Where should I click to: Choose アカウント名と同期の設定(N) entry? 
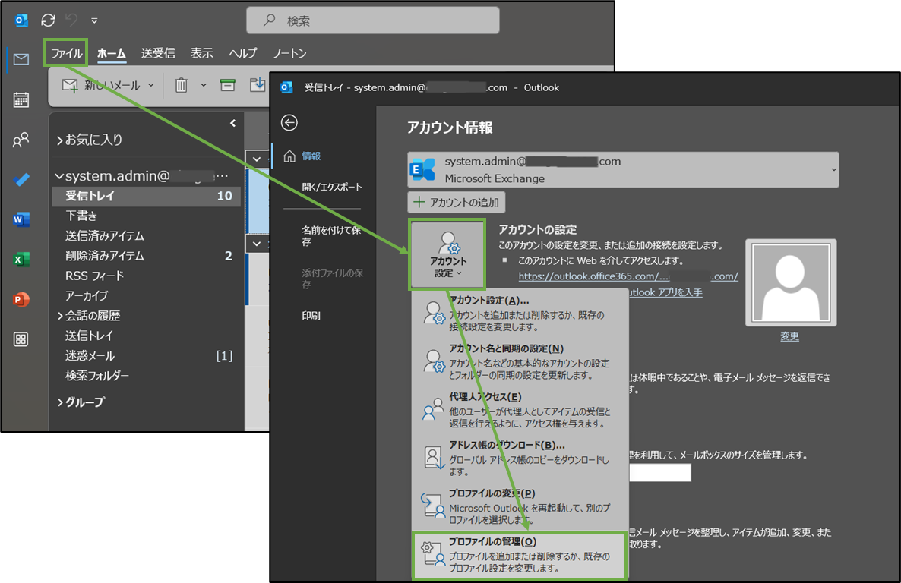(x=520, y=362)
